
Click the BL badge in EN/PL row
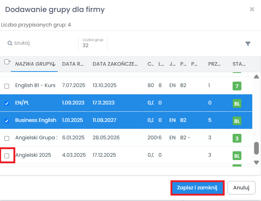[x=237, y=103]
